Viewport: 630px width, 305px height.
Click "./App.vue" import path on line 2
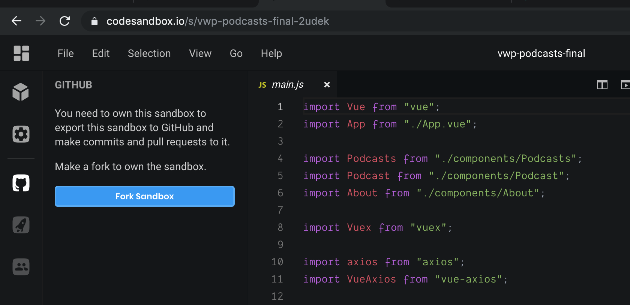tap(438, 124)
